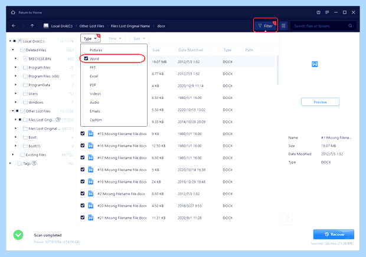The image size is (366, 257).
Task: Open the Type filter dropdown
Action: point(90,38)
